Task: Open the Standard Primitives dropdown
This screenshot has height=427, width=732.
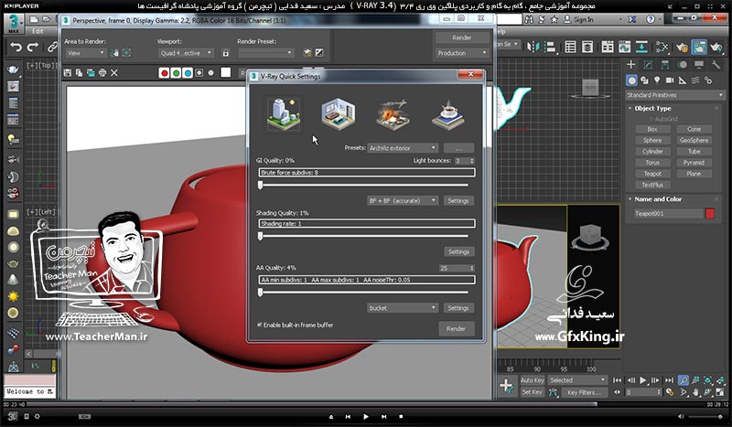Action: 674,95
